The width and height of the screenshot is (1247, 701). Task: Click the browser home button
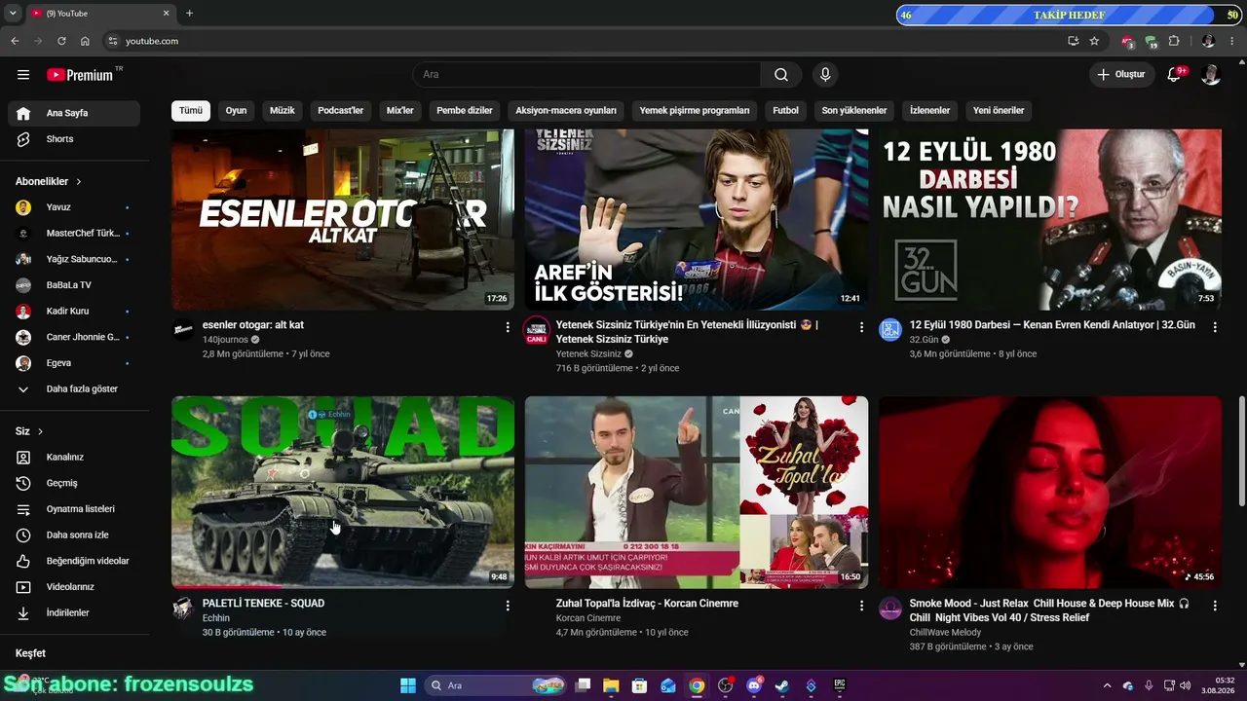coord(85,41)
